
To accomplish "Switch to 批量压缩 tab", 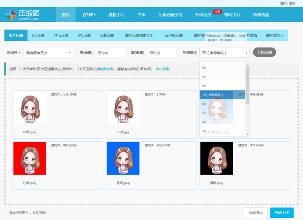I will pos(106,35).
